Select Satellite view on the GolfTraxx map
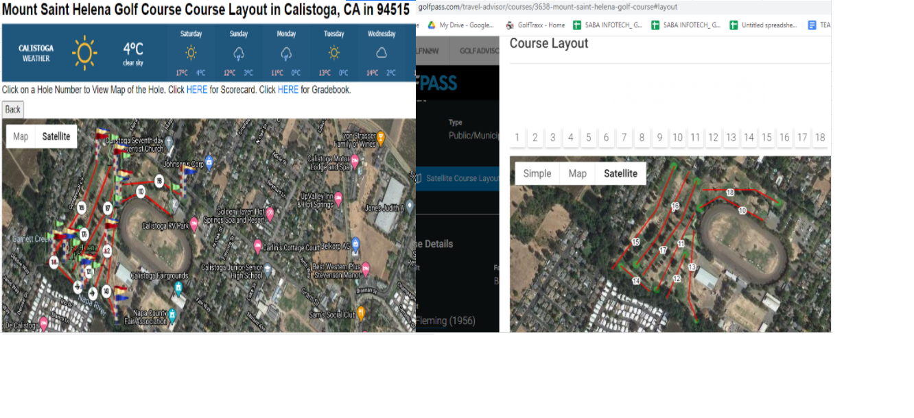 (56, 136)
